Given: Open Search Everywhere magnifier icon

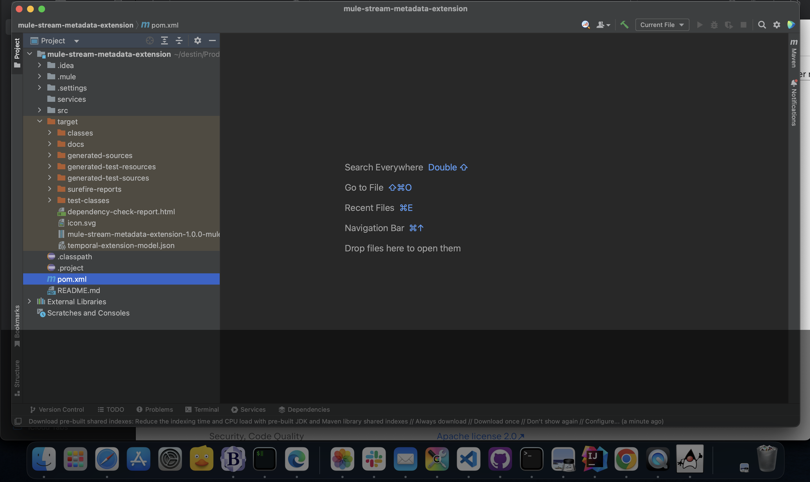Looking at the screenshot, I should [762, 25].
